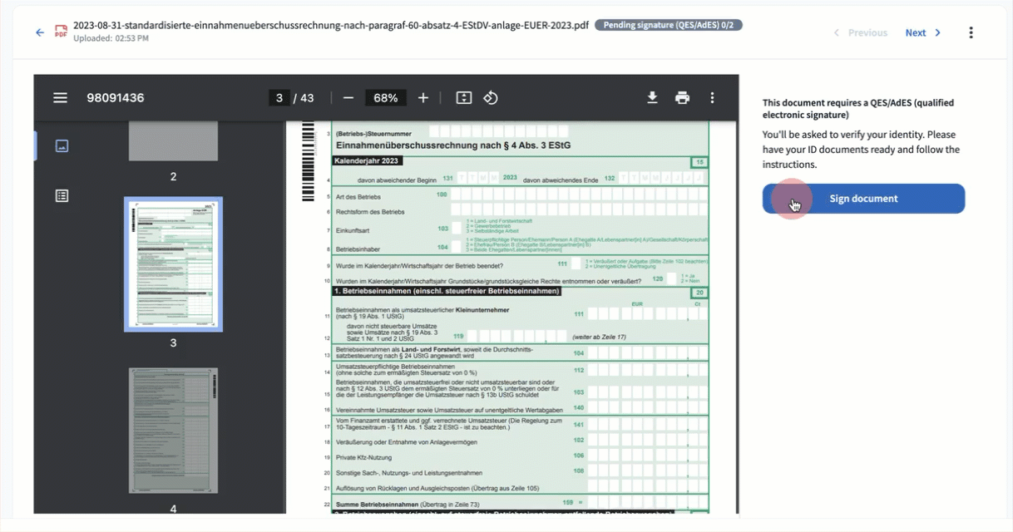Print the document using printer icon

click(682, 97)
